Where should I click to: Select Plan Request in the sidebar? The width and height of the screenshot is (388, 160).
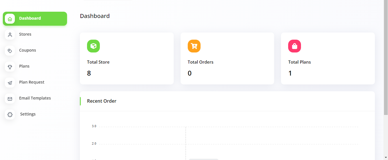pos(32,82)
